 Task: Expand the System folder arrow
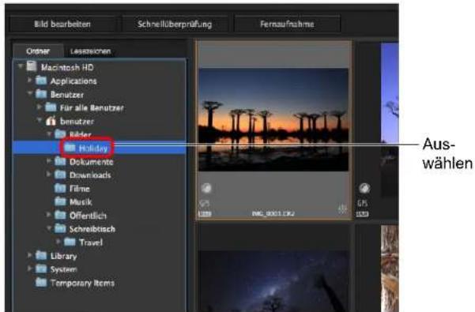30,269
